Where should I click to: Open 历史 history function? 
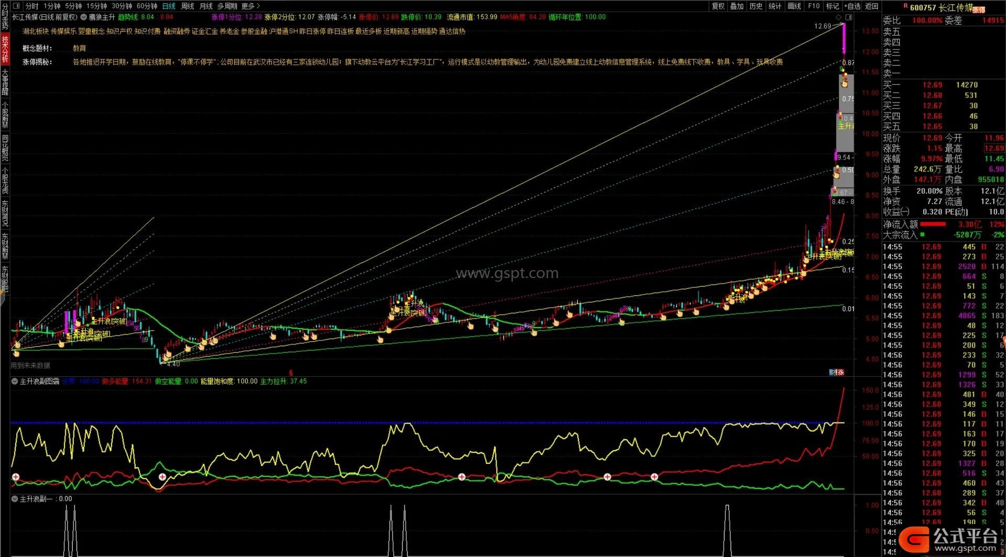click(756, 6)
